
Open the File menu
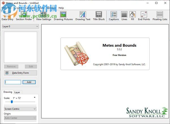(3, 8)
